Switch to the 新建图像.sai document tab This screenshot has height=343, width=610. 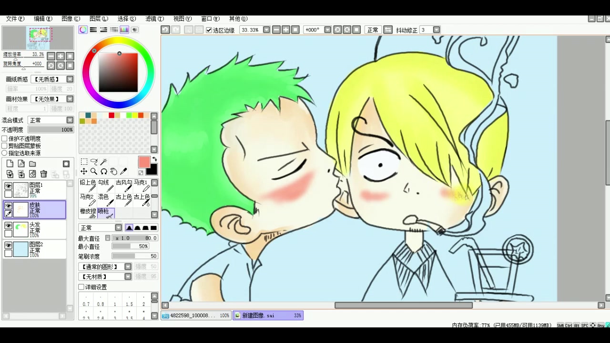tap(268, 315)
